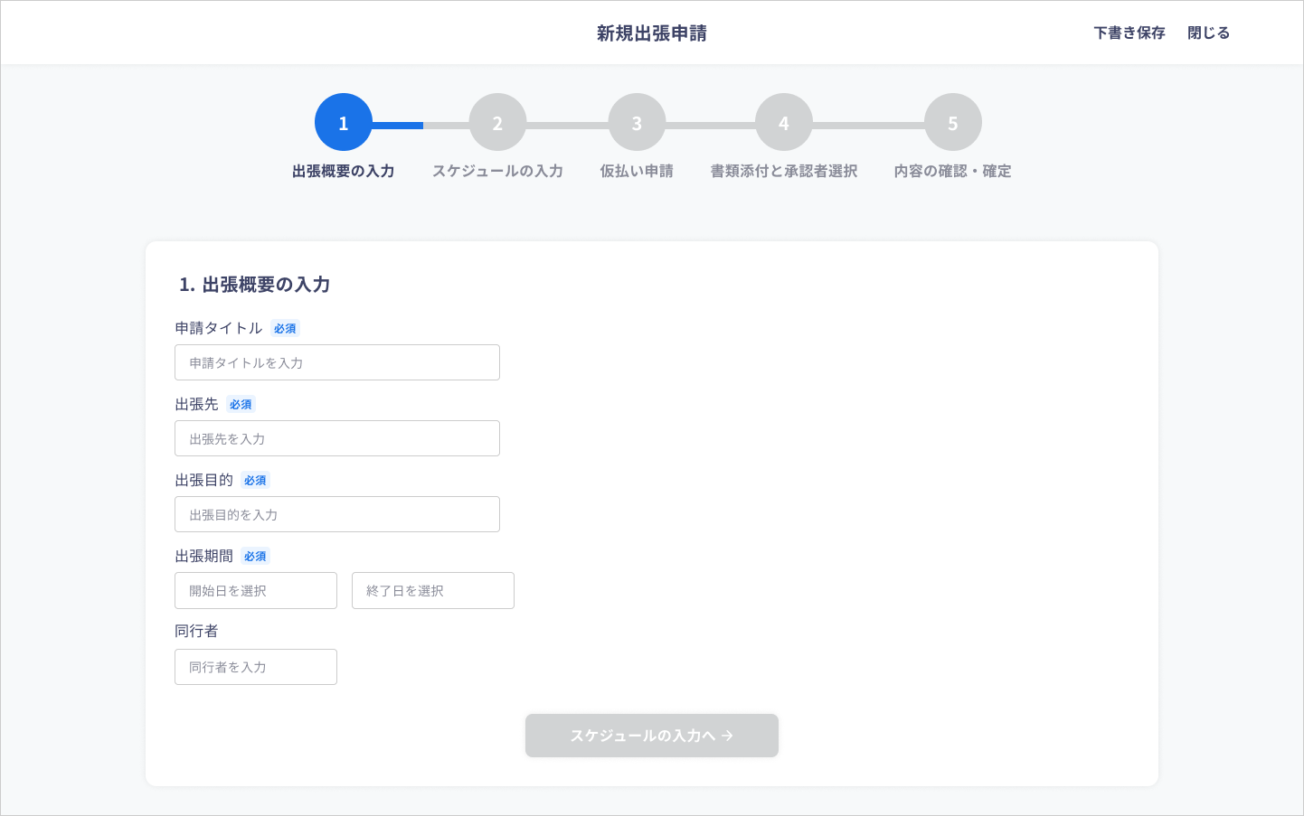Open step 3 仮払い申請 circle
The width and height of the screenshot is (1304, 816).
tap(637, 121)
